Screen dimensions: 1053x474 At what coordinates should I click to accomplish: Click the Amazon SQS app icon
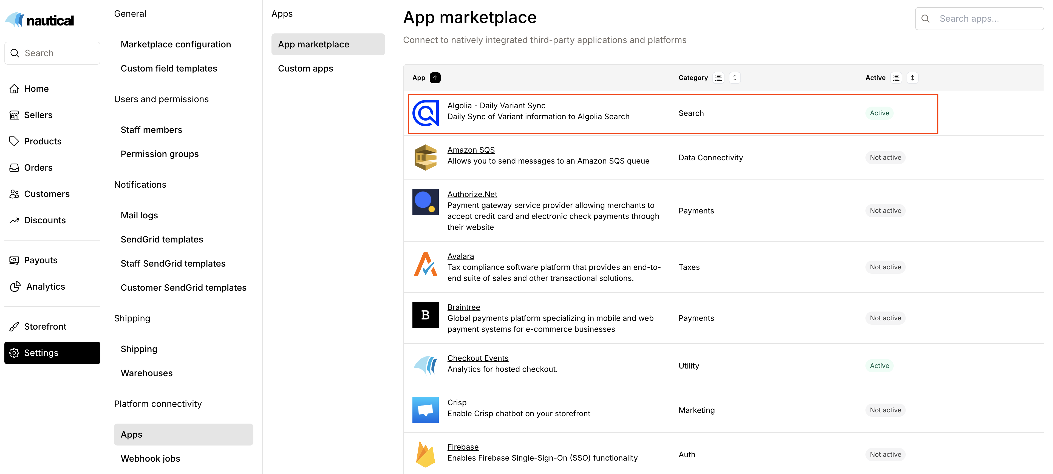426,157
